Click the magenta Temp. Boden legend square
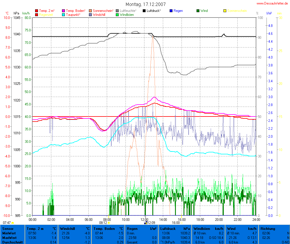The image size is (290, 244). pyautogui.click(x=64, y=11)
